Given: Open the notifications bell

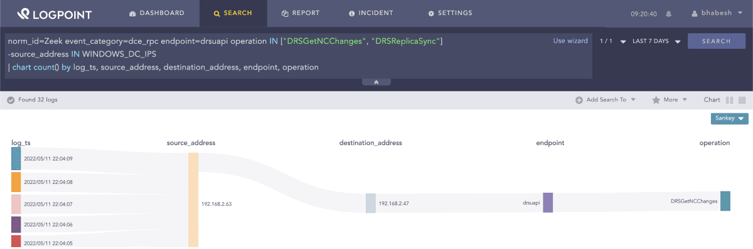Looking at the screenshot, I should 669,14.
